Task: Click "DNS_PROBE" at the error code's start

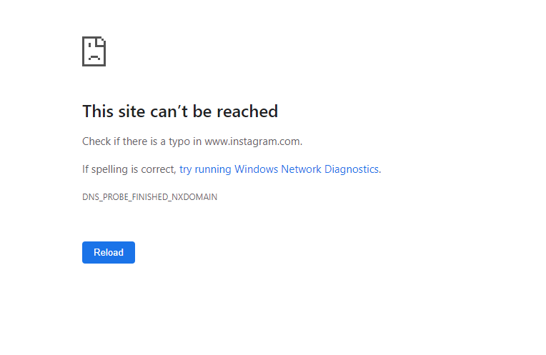Action: 104,197
